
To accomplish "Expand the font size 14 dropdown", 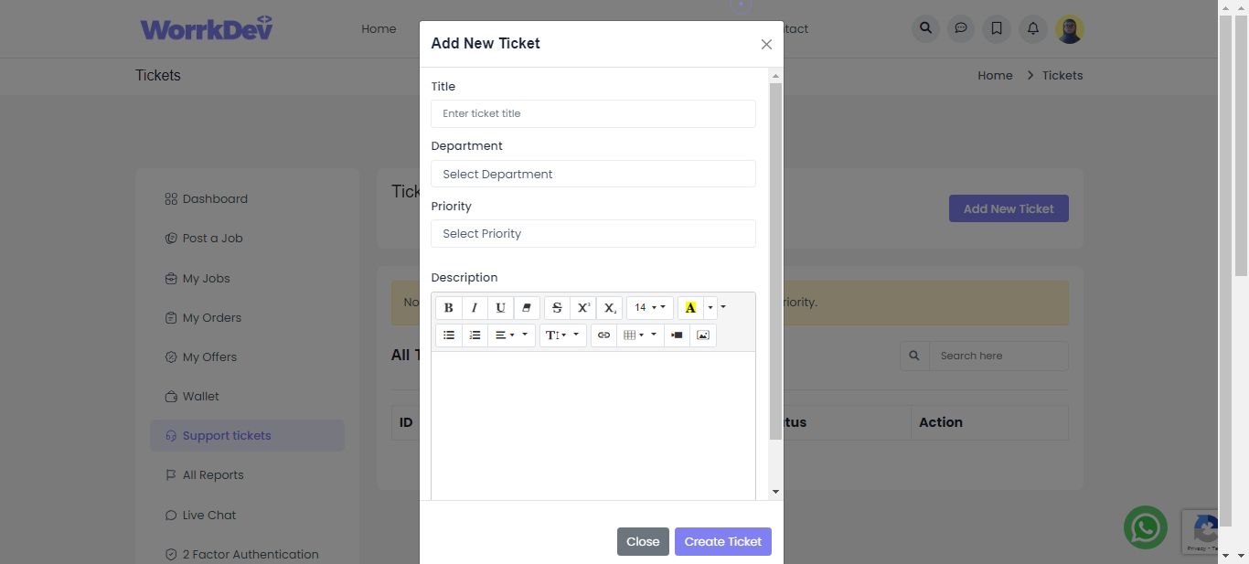I will 649,308.
